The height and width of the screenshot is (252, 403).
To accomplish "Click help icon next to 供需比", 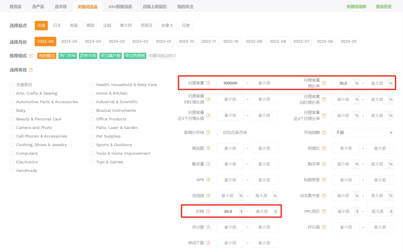I will click(x=324, y=148).
